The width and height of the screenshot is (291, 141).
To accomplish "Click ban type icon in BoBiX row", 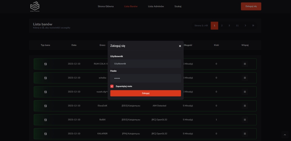I will point(45,120).
